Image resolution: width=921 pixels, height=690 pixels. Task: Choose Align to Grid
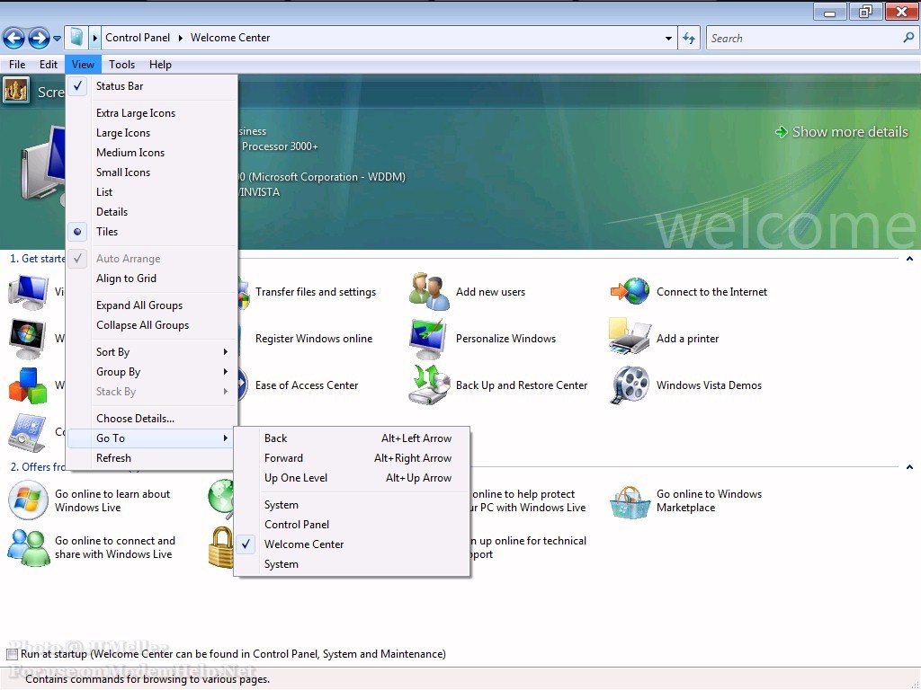[x=153, y=279]
